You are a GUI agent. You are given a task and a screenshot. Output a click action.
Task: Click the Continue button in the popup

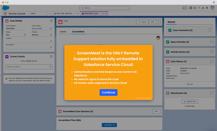click(108, 93)
